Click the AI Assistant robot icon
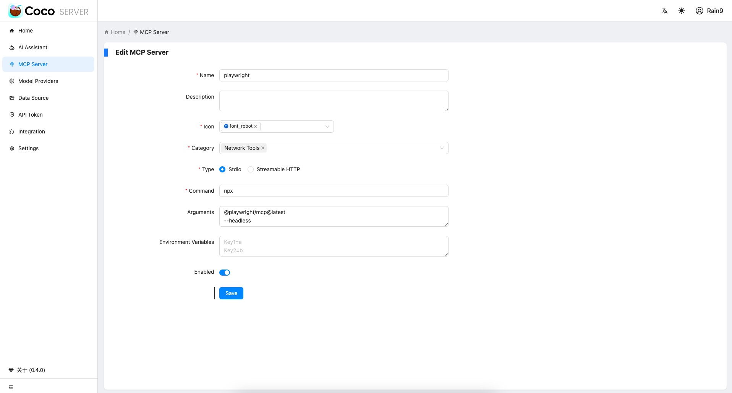 (12, 47)
